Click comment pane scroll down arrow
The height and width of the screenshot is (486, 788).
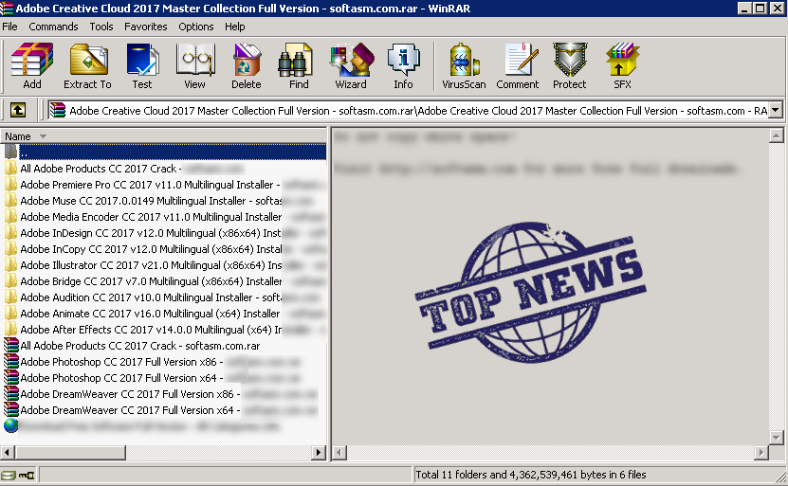point(776,438)
